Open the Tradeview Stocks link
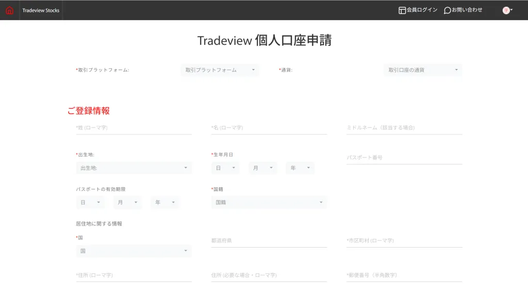Viewport: 528px width, 296px height. 41,10
